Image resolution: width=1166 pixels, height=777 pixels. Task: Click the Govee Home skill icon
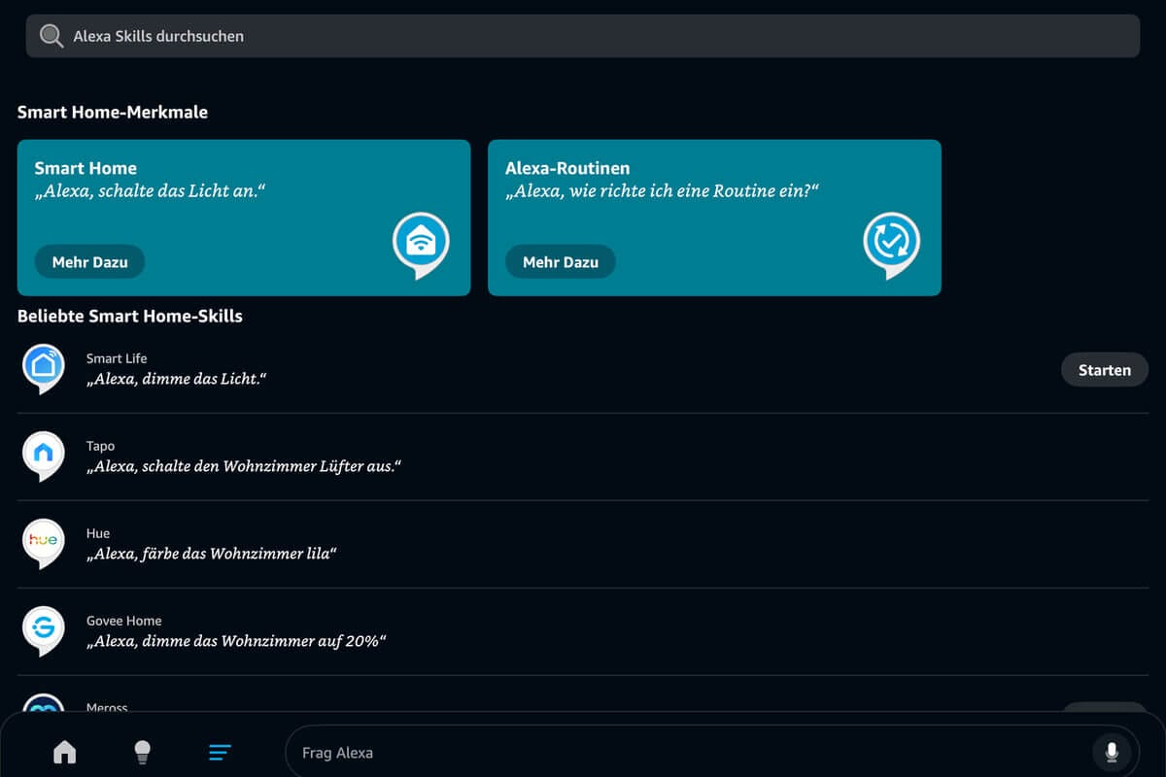44,629
